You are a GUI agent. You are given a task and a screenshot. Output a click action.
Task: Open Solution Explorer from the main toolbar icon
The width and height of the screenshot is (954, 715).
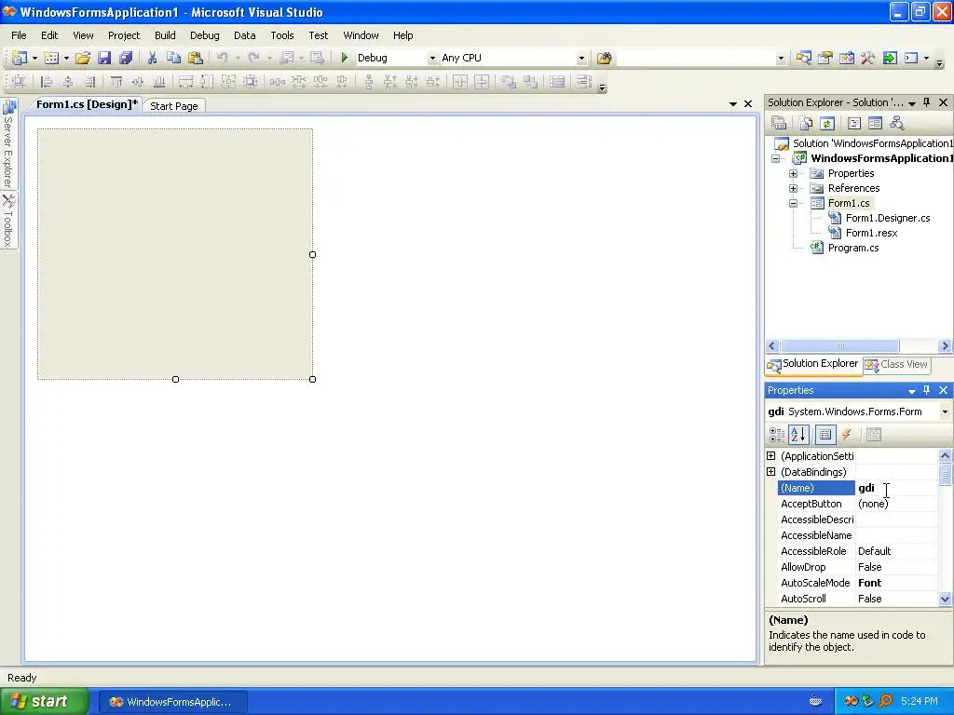(804, 58)
